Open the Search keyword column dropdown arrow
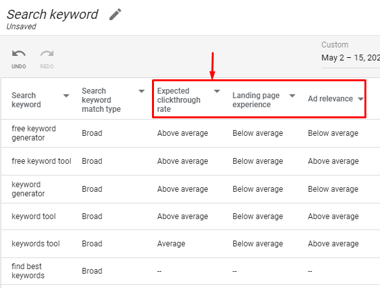 tap(66, 96)
